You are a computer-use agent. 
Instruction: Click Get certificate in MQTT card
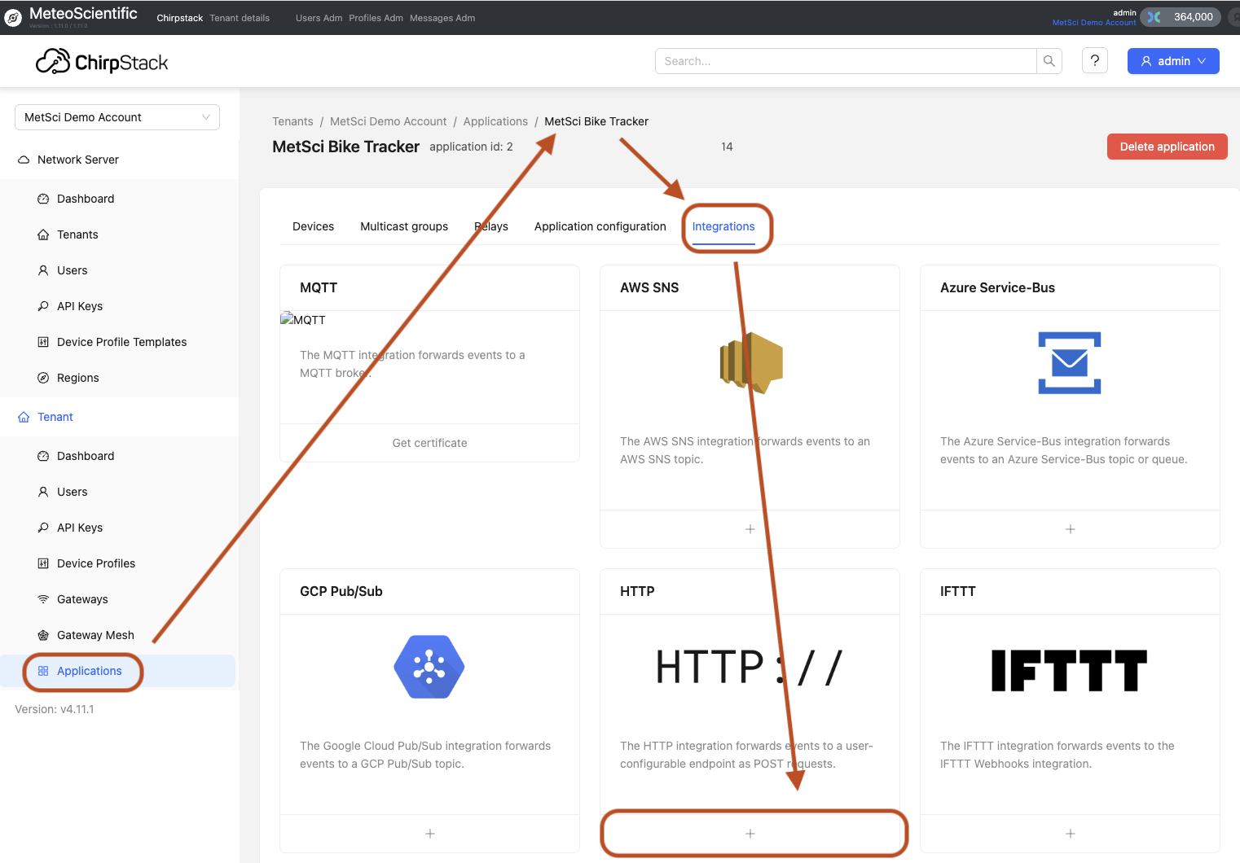tap(429, 443)
